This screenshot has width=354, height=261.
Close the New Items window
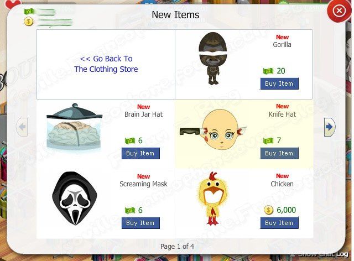339,11
